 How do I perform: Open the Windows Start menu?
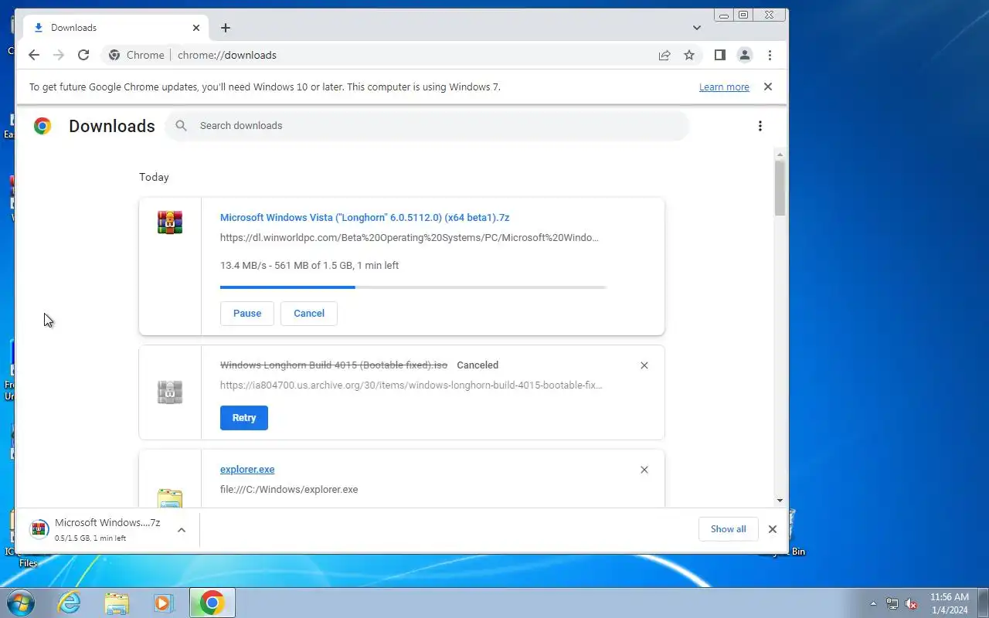(20, 603)
